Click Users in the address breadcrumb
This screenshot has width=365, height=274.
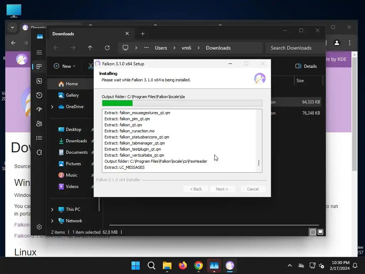pos(161,48)
